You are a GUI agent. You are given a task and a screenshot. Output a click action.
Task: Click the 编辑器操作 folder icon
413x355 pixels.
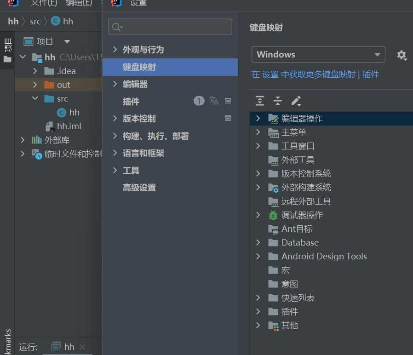tap(273, 119)
